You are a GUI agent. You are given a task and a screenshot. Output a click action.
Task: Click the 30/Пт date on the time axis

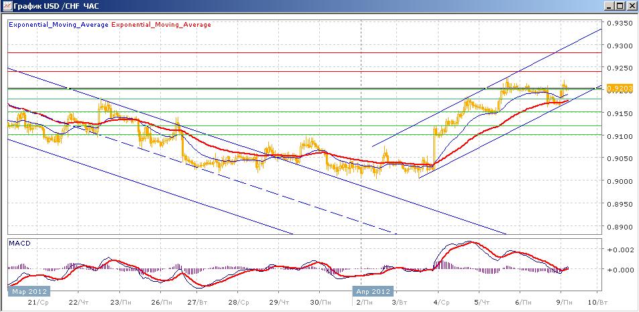320,303
